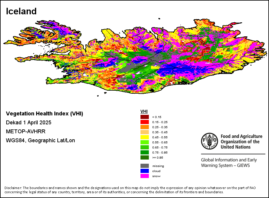Image resolution: width=269 pixels, height=198 pixels.
Task: Click the 0.25 - 0.35 legend label
Action: point(160,127)
